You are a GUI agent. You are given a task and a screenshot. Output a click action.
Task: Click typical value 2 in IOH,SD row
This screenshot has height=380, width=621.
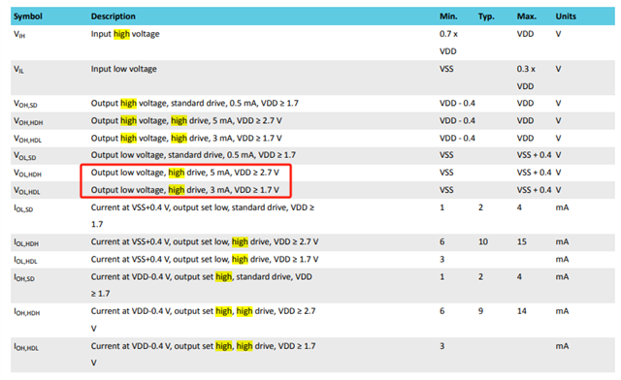(x=480, y=276)
